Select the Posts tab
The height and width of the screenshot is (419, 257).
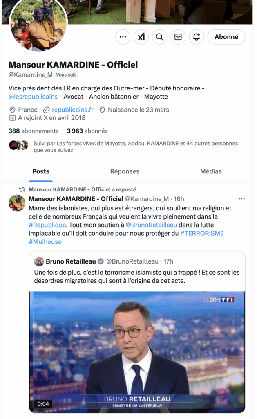click(41, 171)
